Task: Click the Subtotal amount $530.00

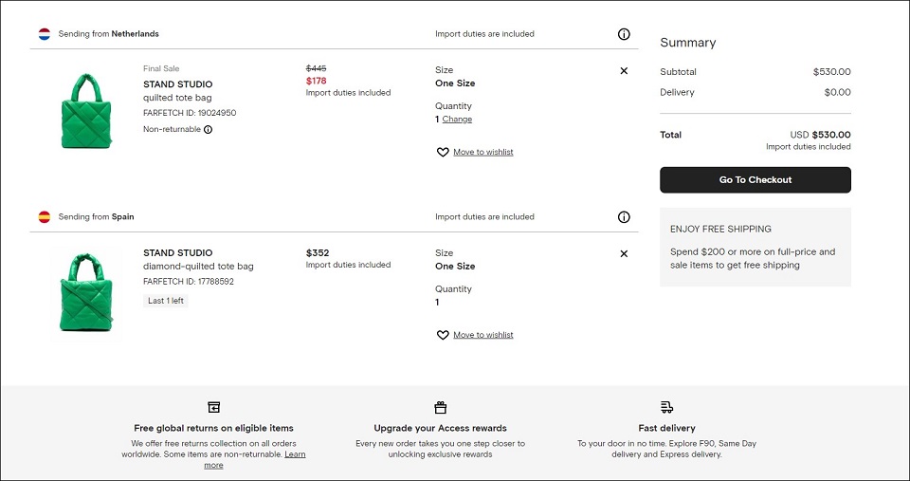Action: tap(831, 72)
